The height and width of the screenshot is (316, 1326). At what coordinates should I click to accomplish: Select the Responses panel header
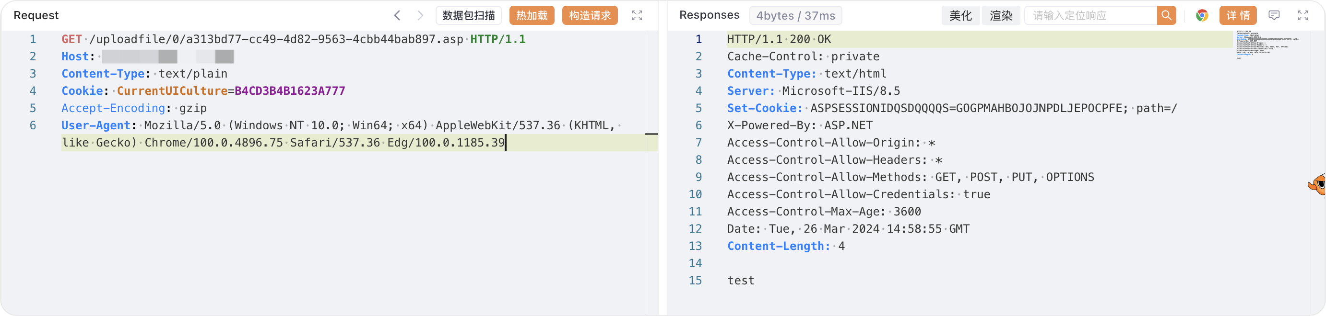pos(710,15)
